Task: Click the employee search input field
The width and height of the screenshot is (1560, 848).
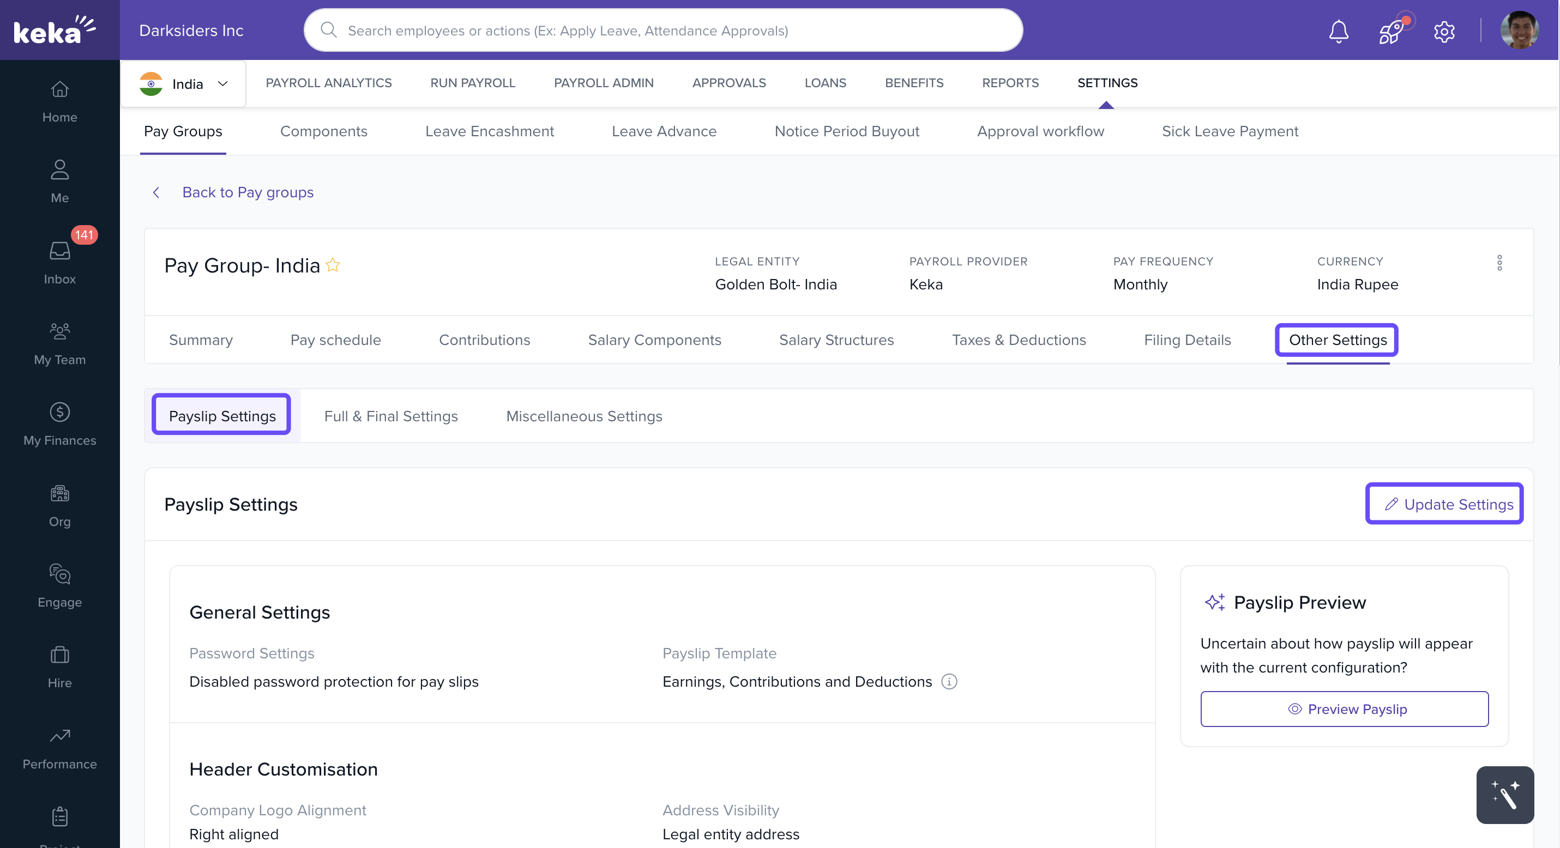Action: pyautogui.click(x=663, y=31)
